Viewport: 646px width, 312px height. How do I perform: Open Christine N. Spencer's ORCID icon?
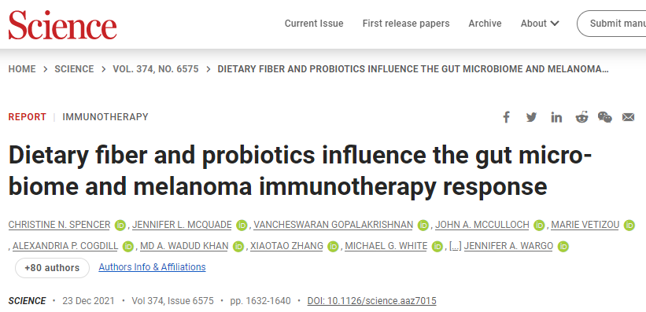(x=120, y=225)
